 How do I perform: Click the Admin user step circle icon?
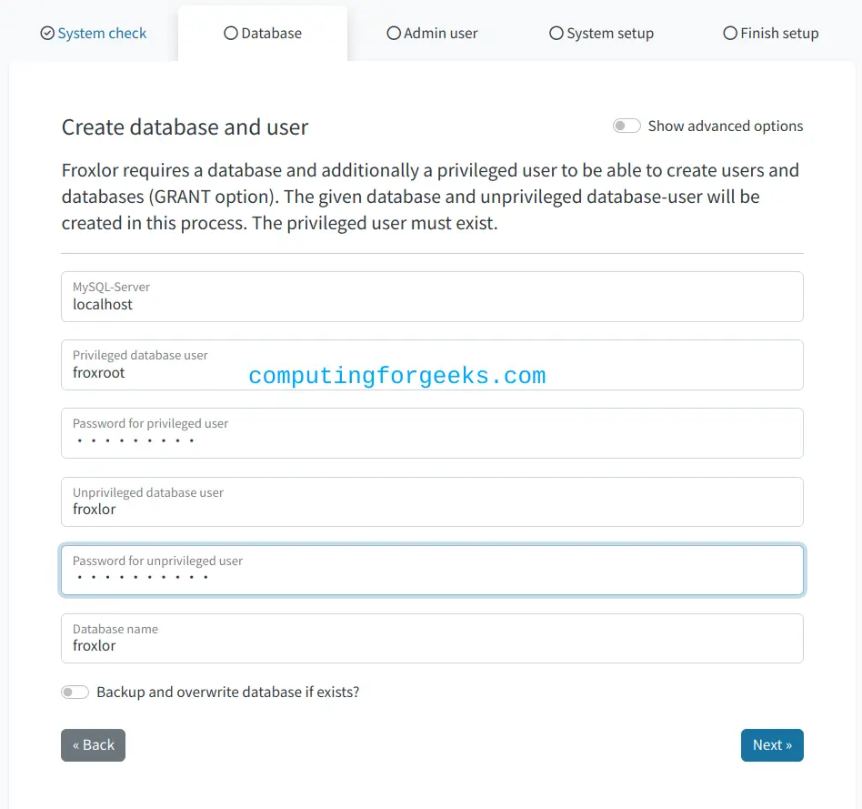click(x=394, y=34)
